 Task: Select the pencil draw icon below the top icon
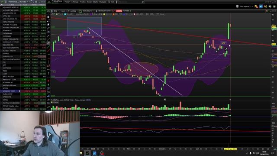point(48,21)
